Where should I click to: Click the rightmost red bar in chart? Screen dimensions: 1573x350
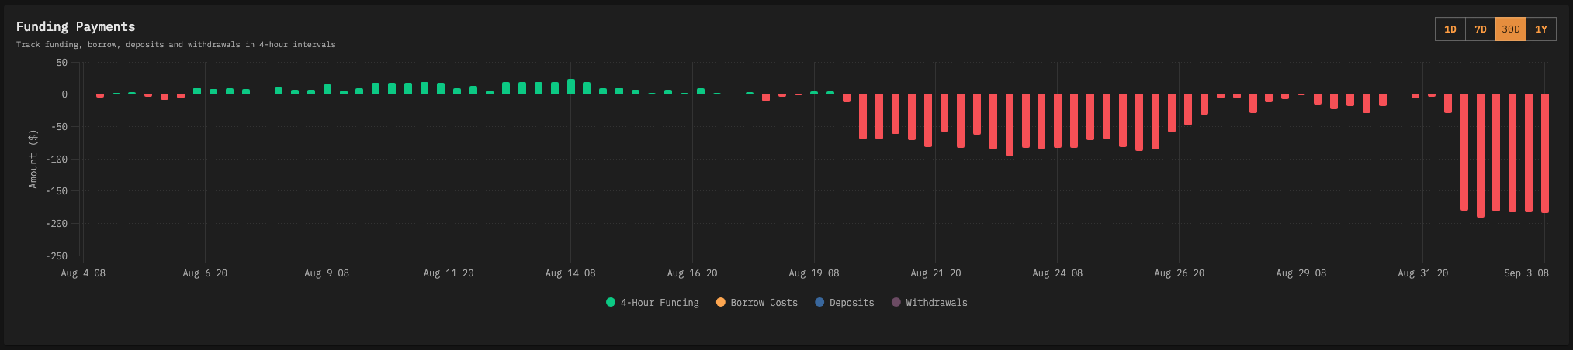pyautogui.click(x=1544, y=153)
